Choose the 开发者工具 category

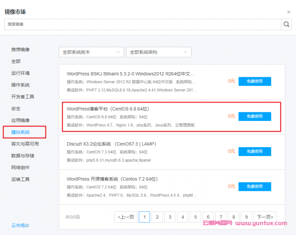23,97
